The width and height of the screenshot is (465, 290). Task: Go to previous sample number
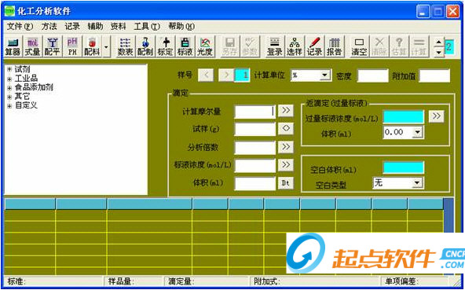(206, 75)
